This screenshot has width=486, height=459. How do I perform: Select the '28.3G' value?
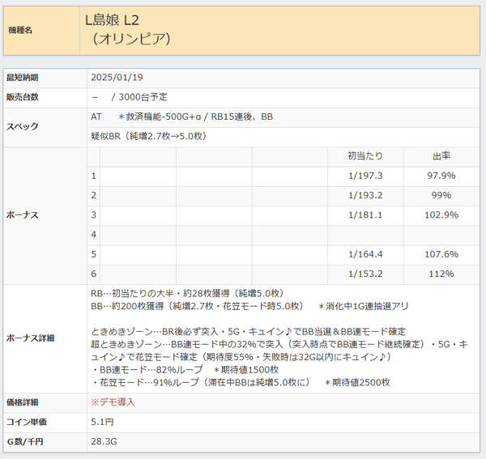pos(104,442)
